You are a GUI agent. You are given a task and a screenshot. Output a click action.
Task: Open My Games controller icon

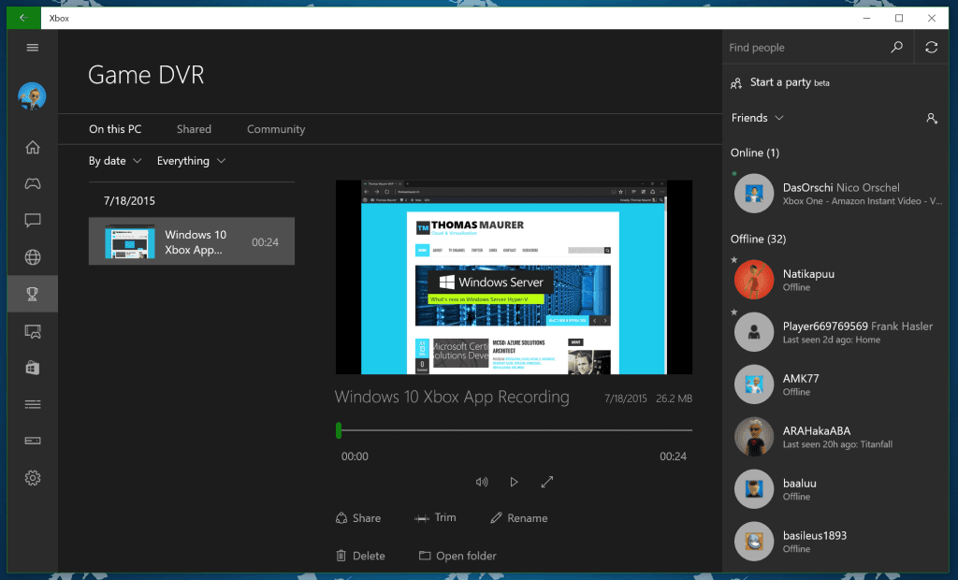[33, 183]
